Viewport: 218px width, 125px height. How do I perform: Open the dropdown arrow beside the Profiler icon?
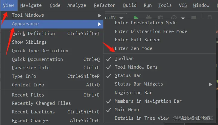(x=183, y=18)
